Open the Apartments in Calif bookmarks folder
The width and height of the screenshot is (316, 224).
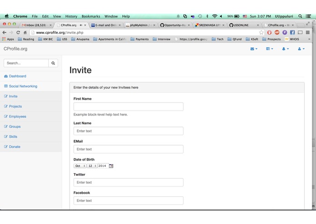110,39
